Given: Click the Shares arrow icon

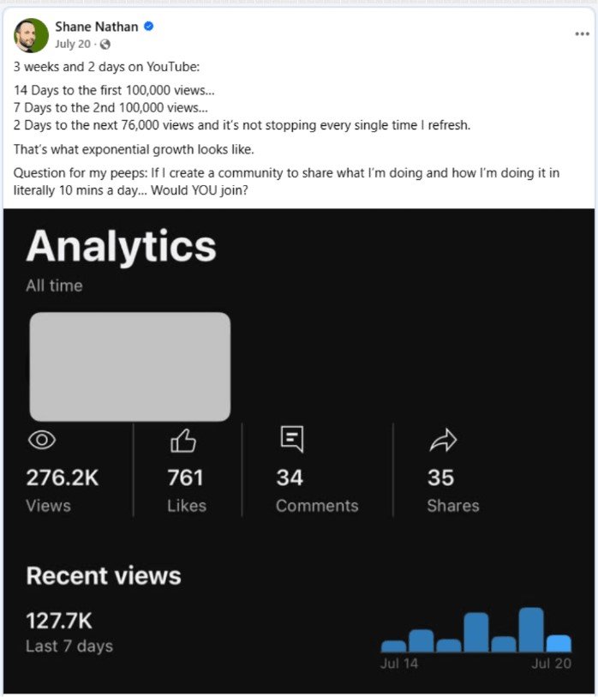Looking at the screenshot, I should click(443, 438).
